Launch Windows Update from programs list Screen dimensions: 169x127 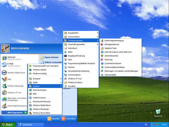tap(45, 70)
